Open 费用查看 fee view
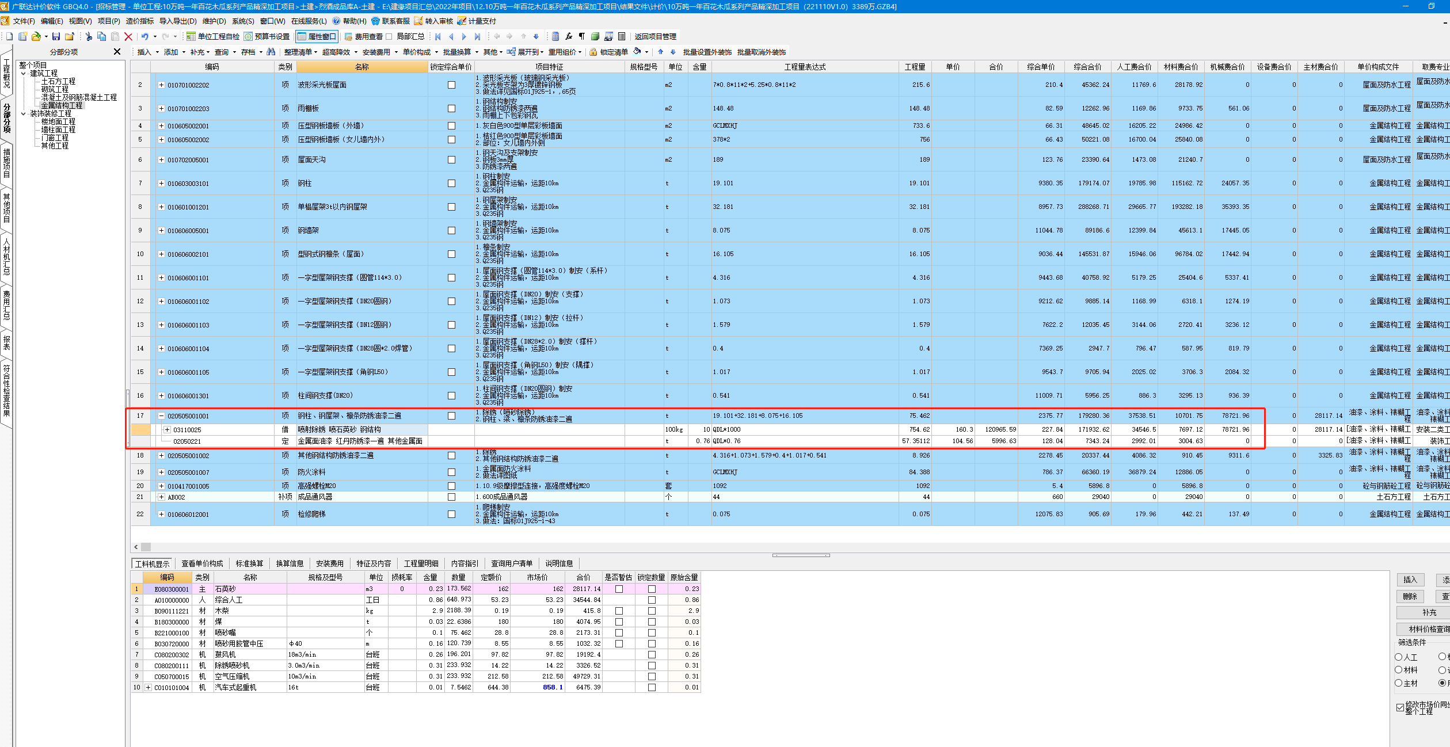The width and height of the screenshot is (1450, 747). tap(363, 36)
